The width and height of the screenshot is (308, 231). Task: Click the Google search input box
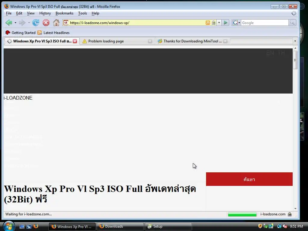click(265, 23)
